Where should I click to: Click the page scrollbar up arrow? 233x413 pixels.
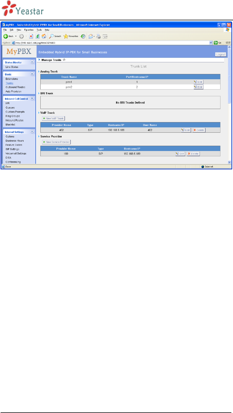click(229, 47)
